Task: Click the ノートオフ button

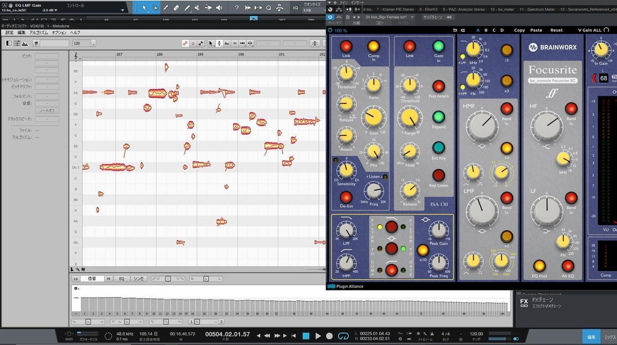Action: 47,111
